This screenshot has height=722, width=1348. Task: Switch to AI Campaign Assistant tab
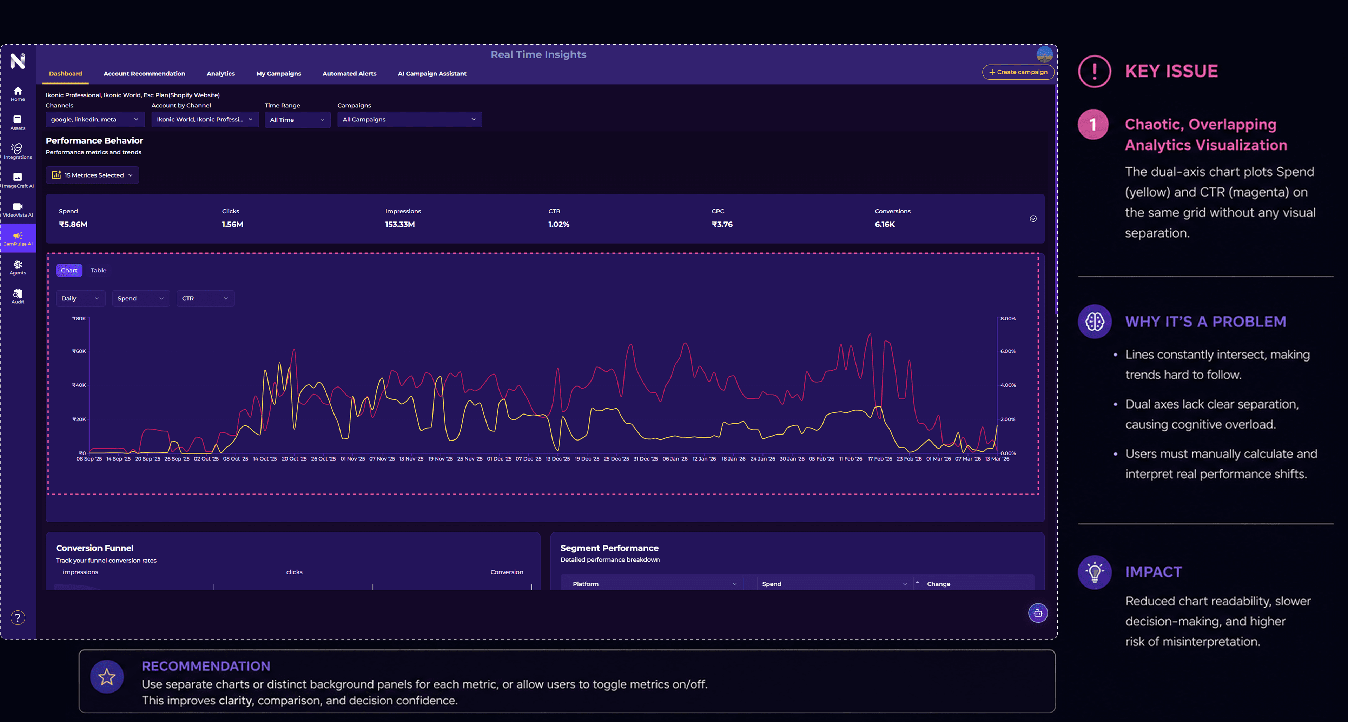click(432, 73)
